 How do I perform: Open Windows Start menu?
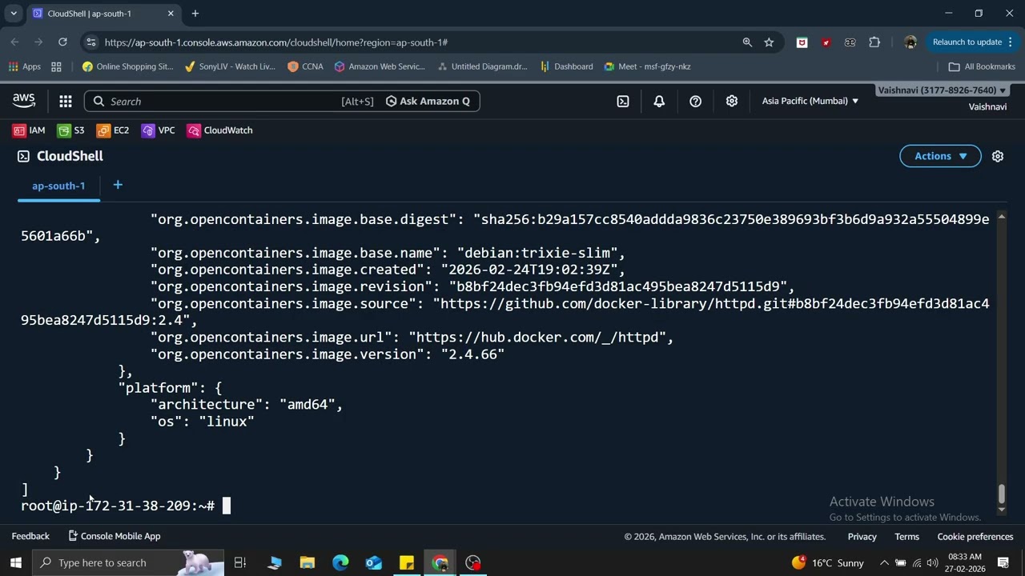[x=15, y=562]
